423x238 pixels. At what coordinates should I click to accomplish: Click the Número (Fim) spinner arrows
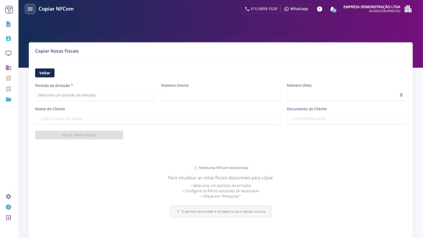(401, 95)
